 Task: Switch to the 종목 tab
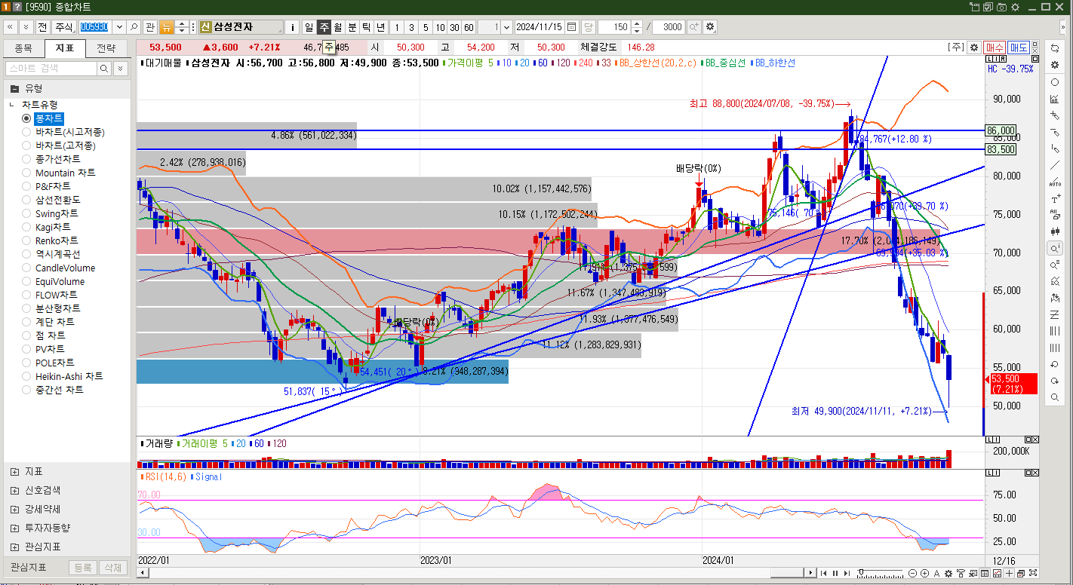coord(23,48)
